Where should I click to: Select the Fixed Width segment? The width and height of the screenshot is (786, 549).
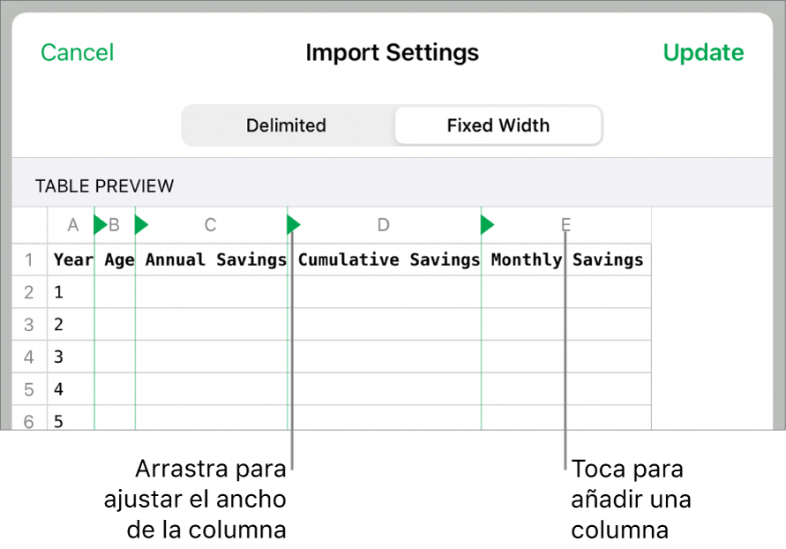tap(498, 125)
